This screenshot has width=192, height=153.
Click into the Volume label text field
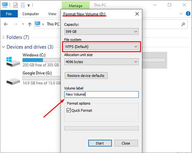pyautogui.click(x=101, y=94)
